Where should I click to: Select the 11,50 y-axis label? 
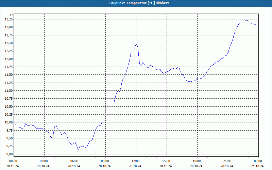point(8,75)
